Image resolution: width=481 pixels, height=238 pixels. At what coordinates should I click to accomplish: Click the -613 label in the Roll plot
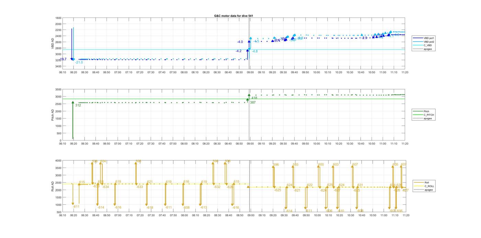(203, 207)
